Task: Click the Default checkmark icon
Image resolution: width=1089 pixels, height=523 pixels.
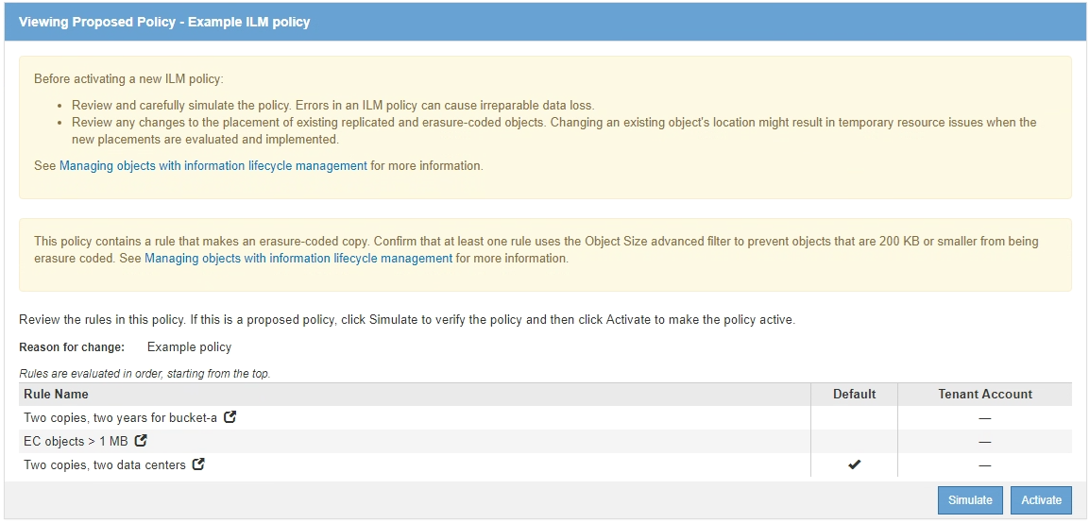Action: point(855,464)
